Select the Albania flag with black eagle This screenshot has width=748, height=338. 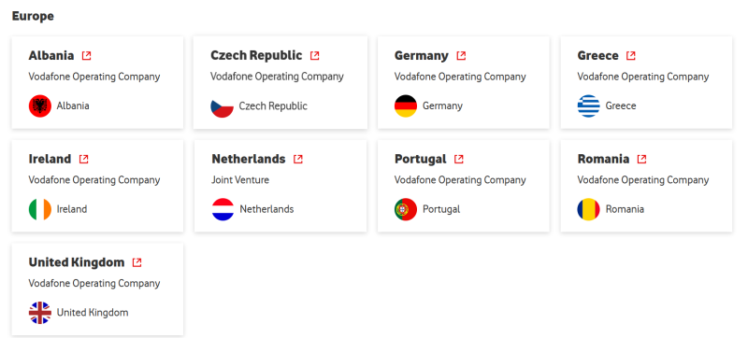pyautogui.click(x=40, y=106)
